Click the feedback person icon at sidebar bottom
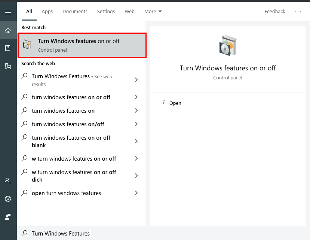The image size is (310, 240). click(x=8, y=217)
